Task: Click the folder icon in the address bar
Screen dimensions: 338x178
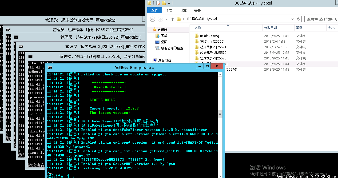Action: tap(179, 19)
